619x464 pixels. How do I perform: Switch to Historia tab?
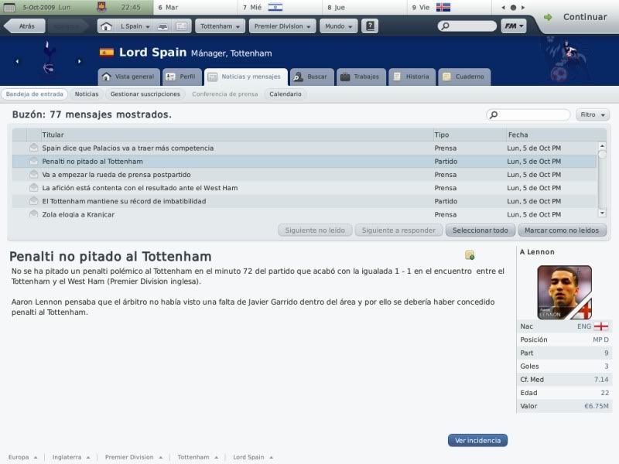(x=412, y=77)
